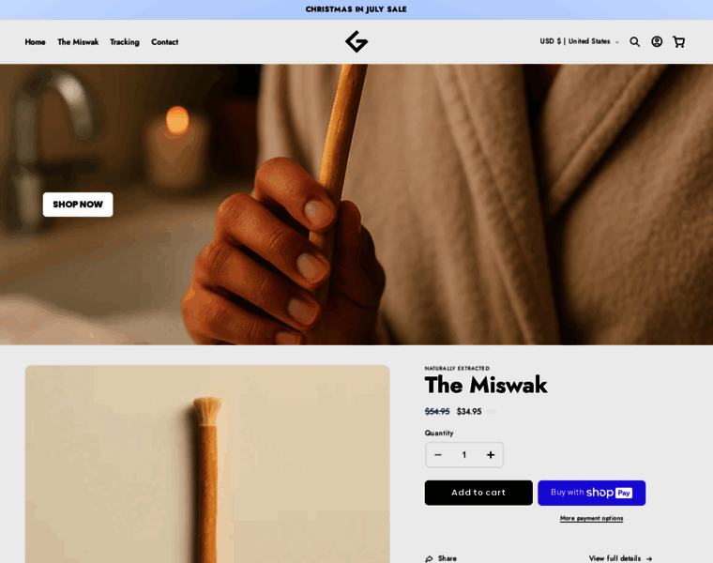
Task: Open the Contact menu item
Action: coord(164,42)
